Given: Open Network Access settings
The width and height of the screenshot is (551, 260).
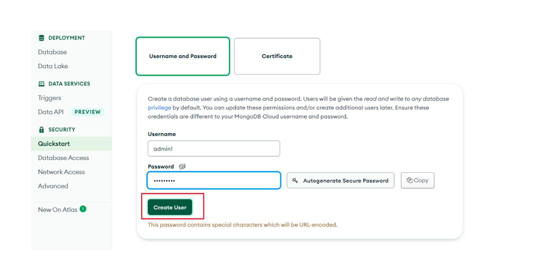Looking at the screenshot, I should [62, 172].
